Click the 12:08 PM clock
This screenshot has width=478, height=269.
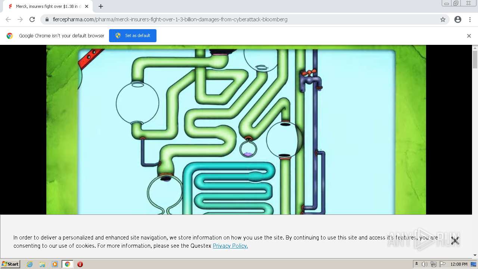(x=459, y=264)
